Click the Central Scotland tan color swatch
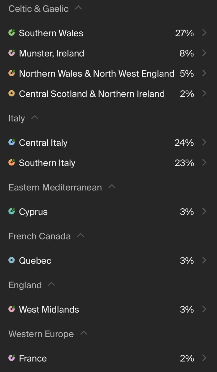217x372 pixels. point(12,93)
